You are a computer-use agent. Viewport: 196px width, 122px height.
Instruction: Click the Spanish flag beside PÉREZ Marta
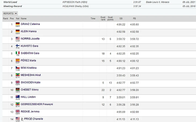[18, 60]
